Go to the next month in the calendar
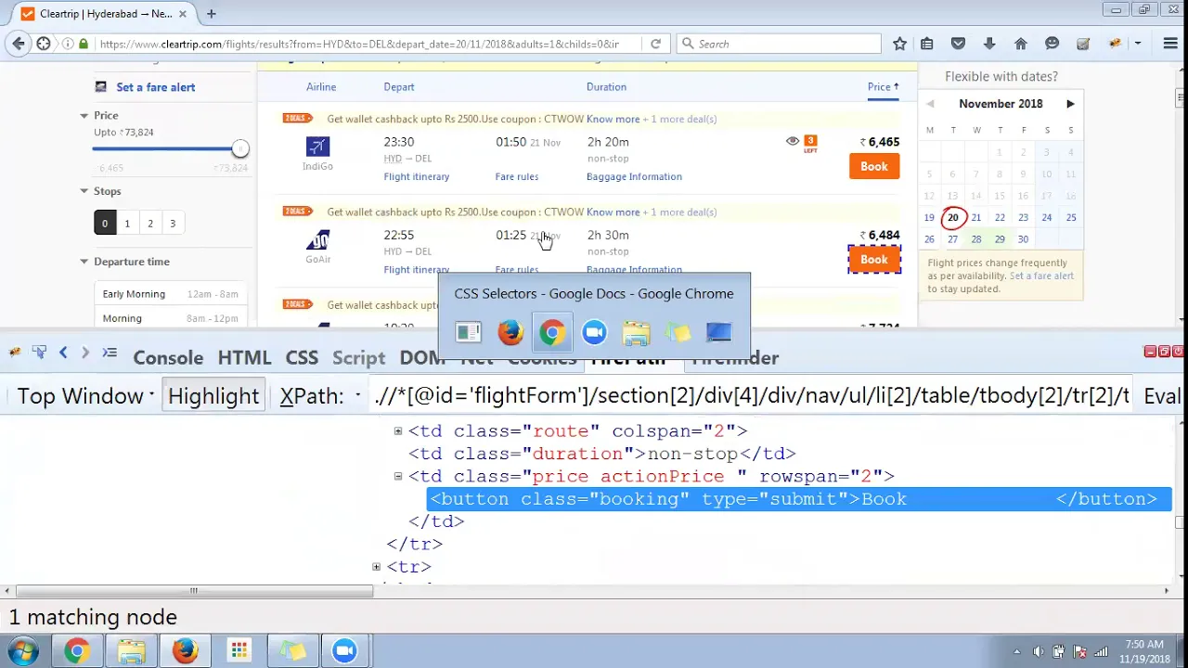 pos(1070,104)
